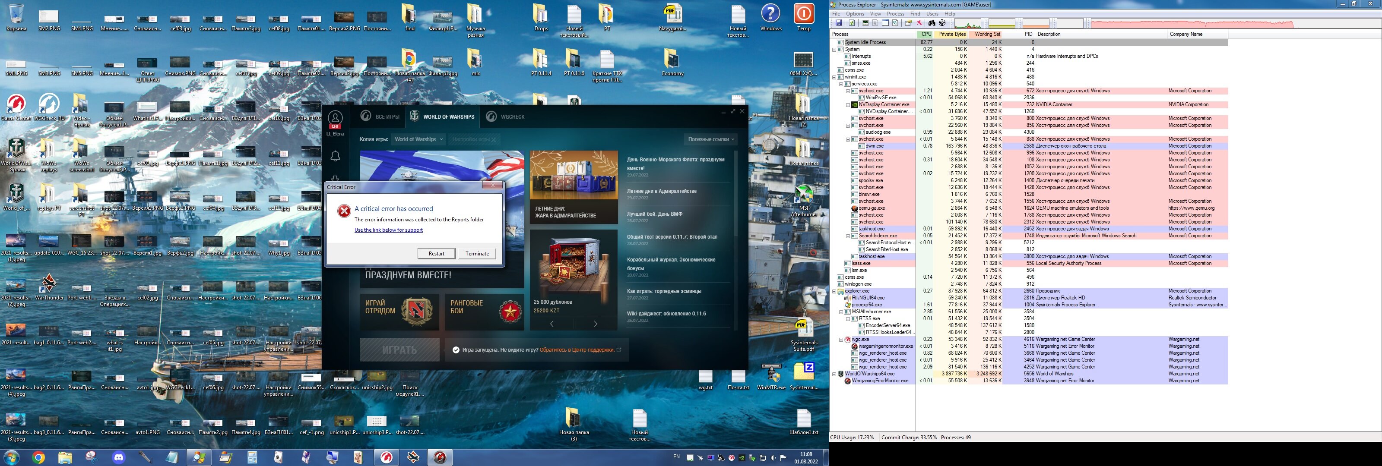
Task: Collapse the SearchIndexer.exe tree node
Action: [x=848, y=236]
